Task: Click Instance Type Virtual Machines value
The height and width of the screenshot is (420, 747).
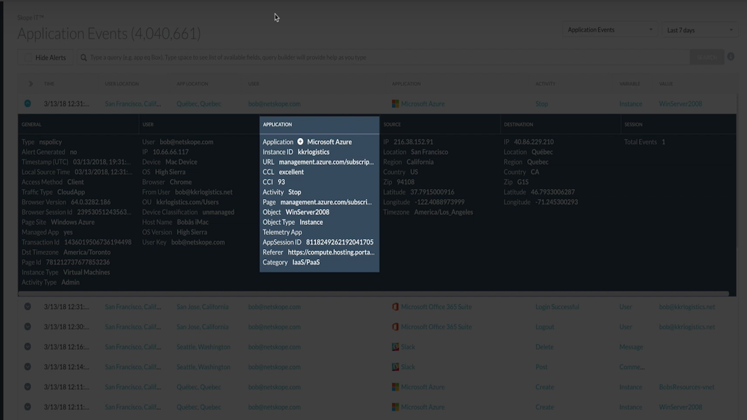Action: pos(86,272)
